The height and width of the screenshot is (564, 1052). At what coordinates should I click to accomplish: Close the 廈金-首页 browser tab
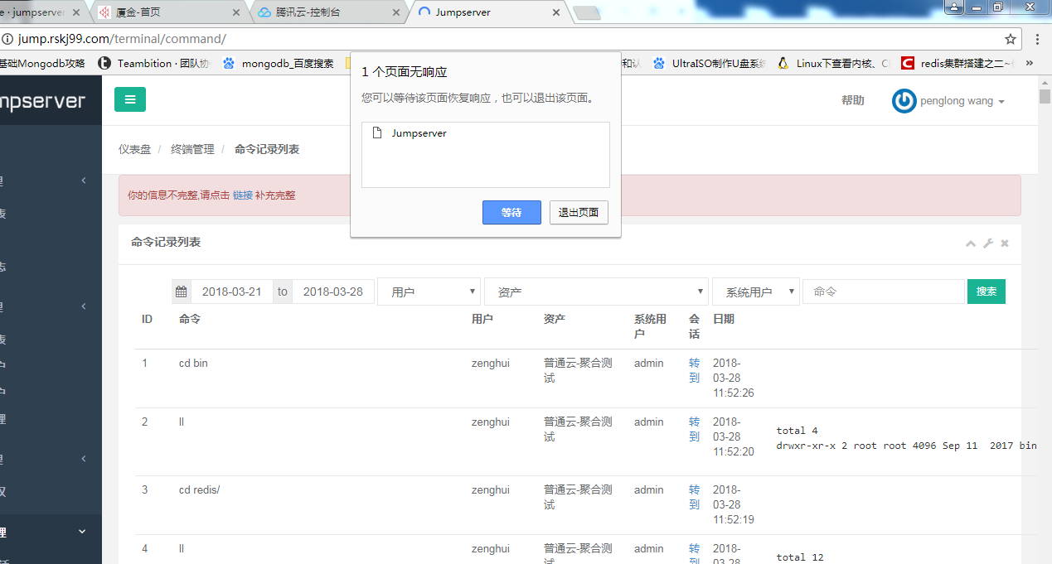(237, 12)
